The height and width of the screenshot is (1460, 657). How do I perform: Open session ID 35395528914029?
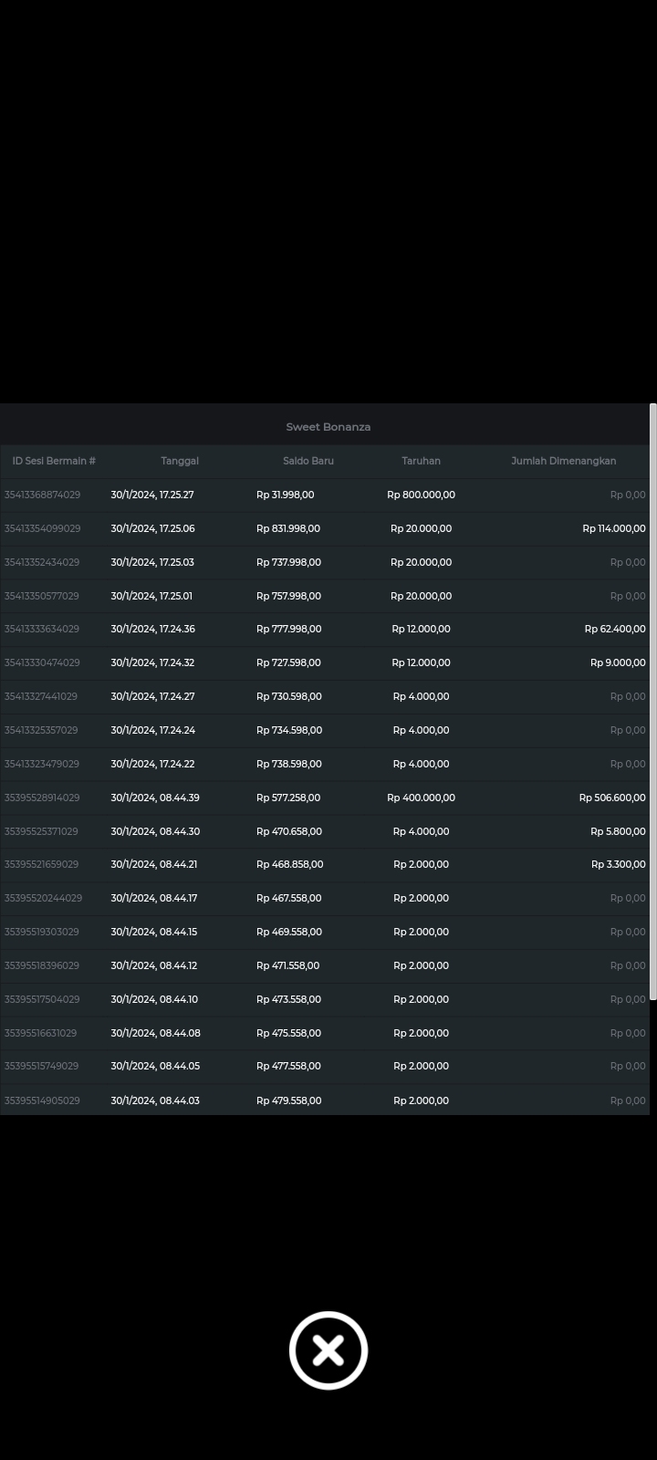point(42,798)
